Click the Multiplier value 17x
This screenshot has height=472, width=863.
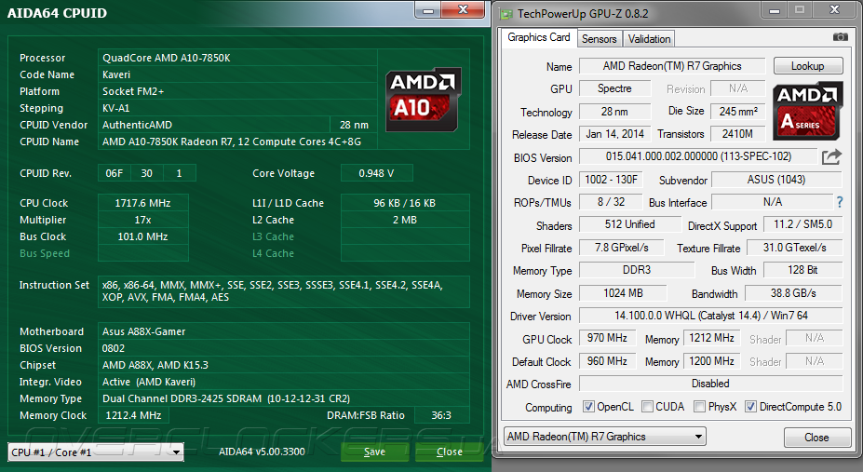click(143, 220)
